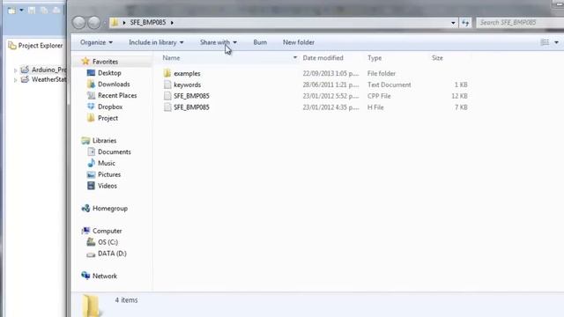Image resolution: width=564 pixels, height=317 pixels.
Task: Click the Back navigation arrow button
Action: [78, 23]
